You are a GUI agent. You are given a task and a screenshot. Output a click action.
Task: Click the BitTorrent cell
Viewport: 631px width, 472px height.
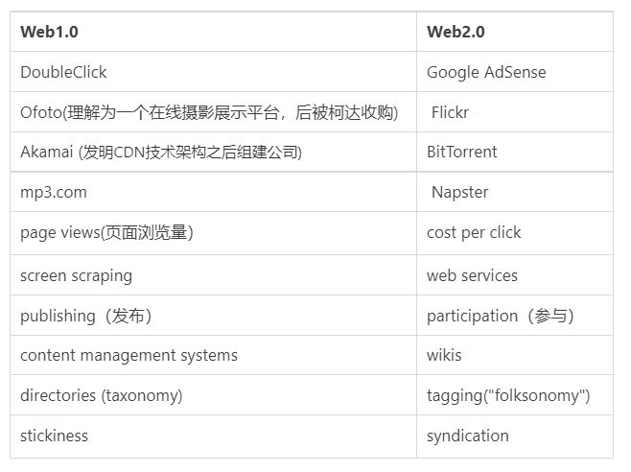pyautogui.click(x=462, y=152)
